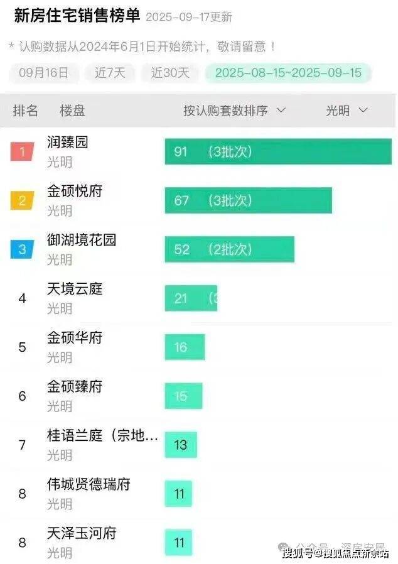398x564 pixels.
Task: Click the 楼盘 column header
Action: (x=72, y=111)
